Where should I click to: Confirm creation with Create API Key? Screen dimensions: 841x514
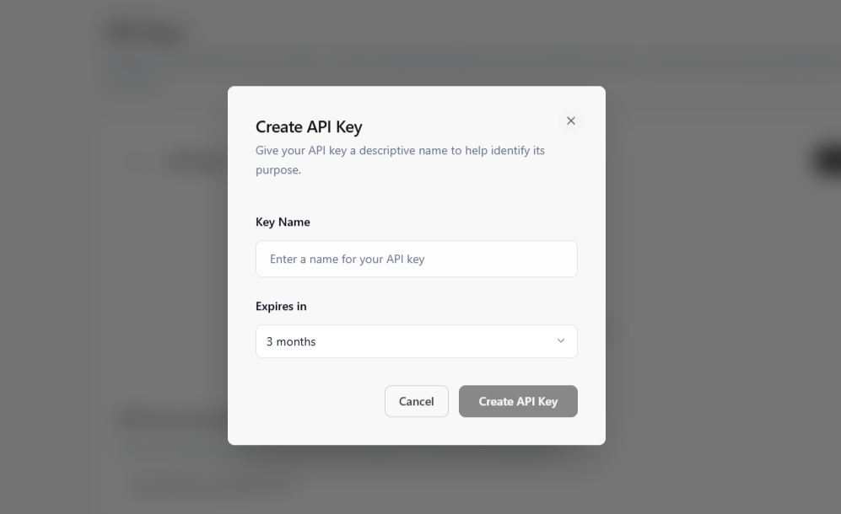pyautogui.click(x=517, y=401)
